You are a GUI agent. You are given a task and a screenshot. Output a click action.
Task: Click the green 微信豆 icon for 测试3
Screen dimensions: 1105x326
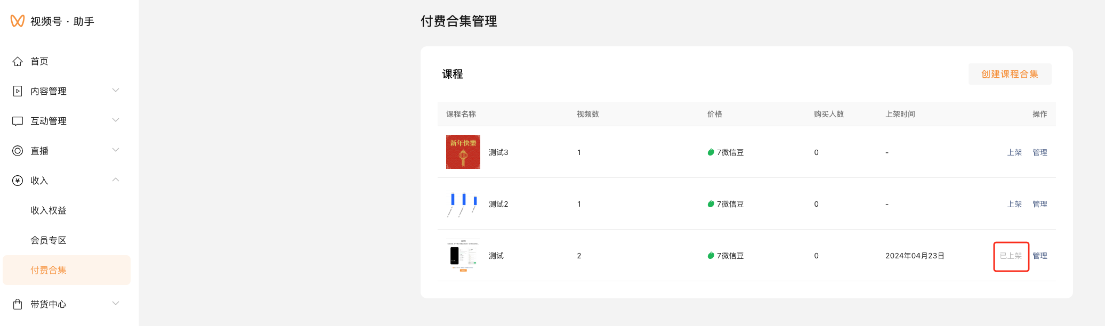tap(711, 152)
